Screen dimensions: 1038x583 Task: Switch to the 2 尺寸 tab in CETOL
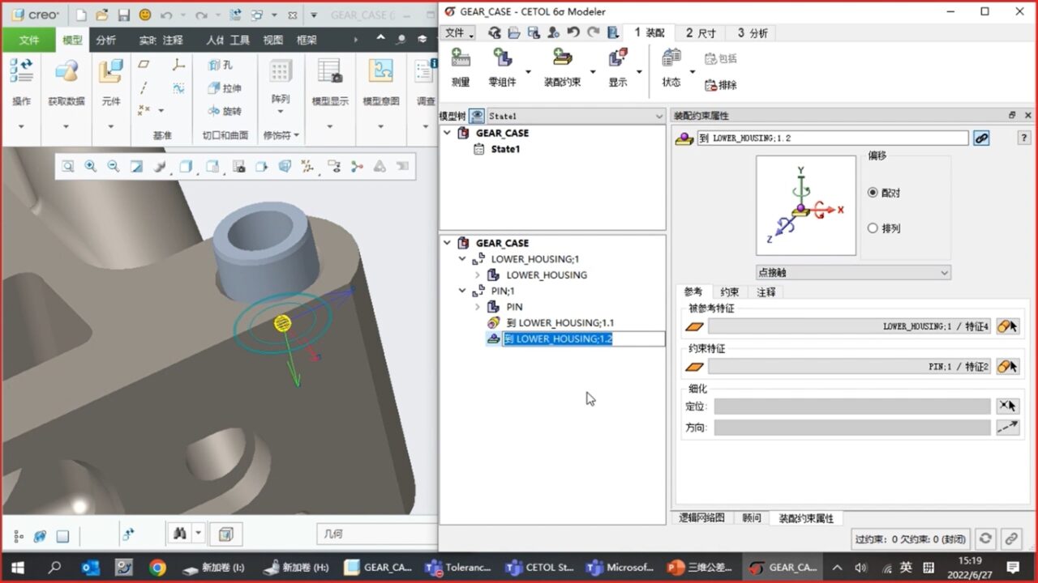pyautogui.click(x=701, y=32)
